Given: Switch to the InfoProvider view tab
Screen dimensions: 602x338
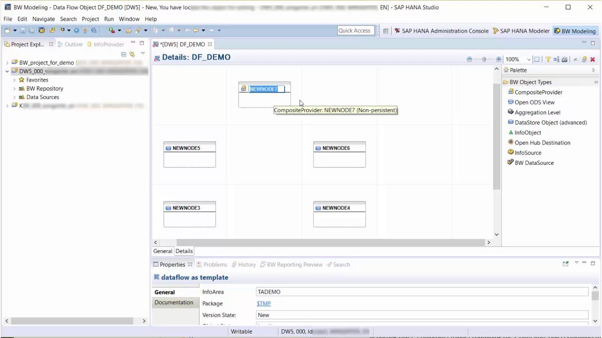Looking at the screenshot, I should click(105, 44).
